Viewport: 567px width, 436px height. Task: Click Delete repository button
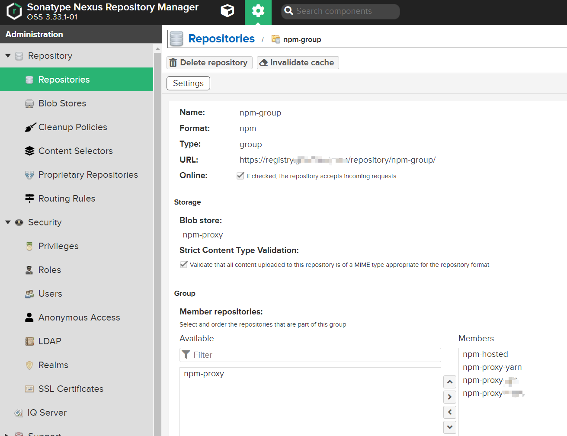[x=209, y=63]
